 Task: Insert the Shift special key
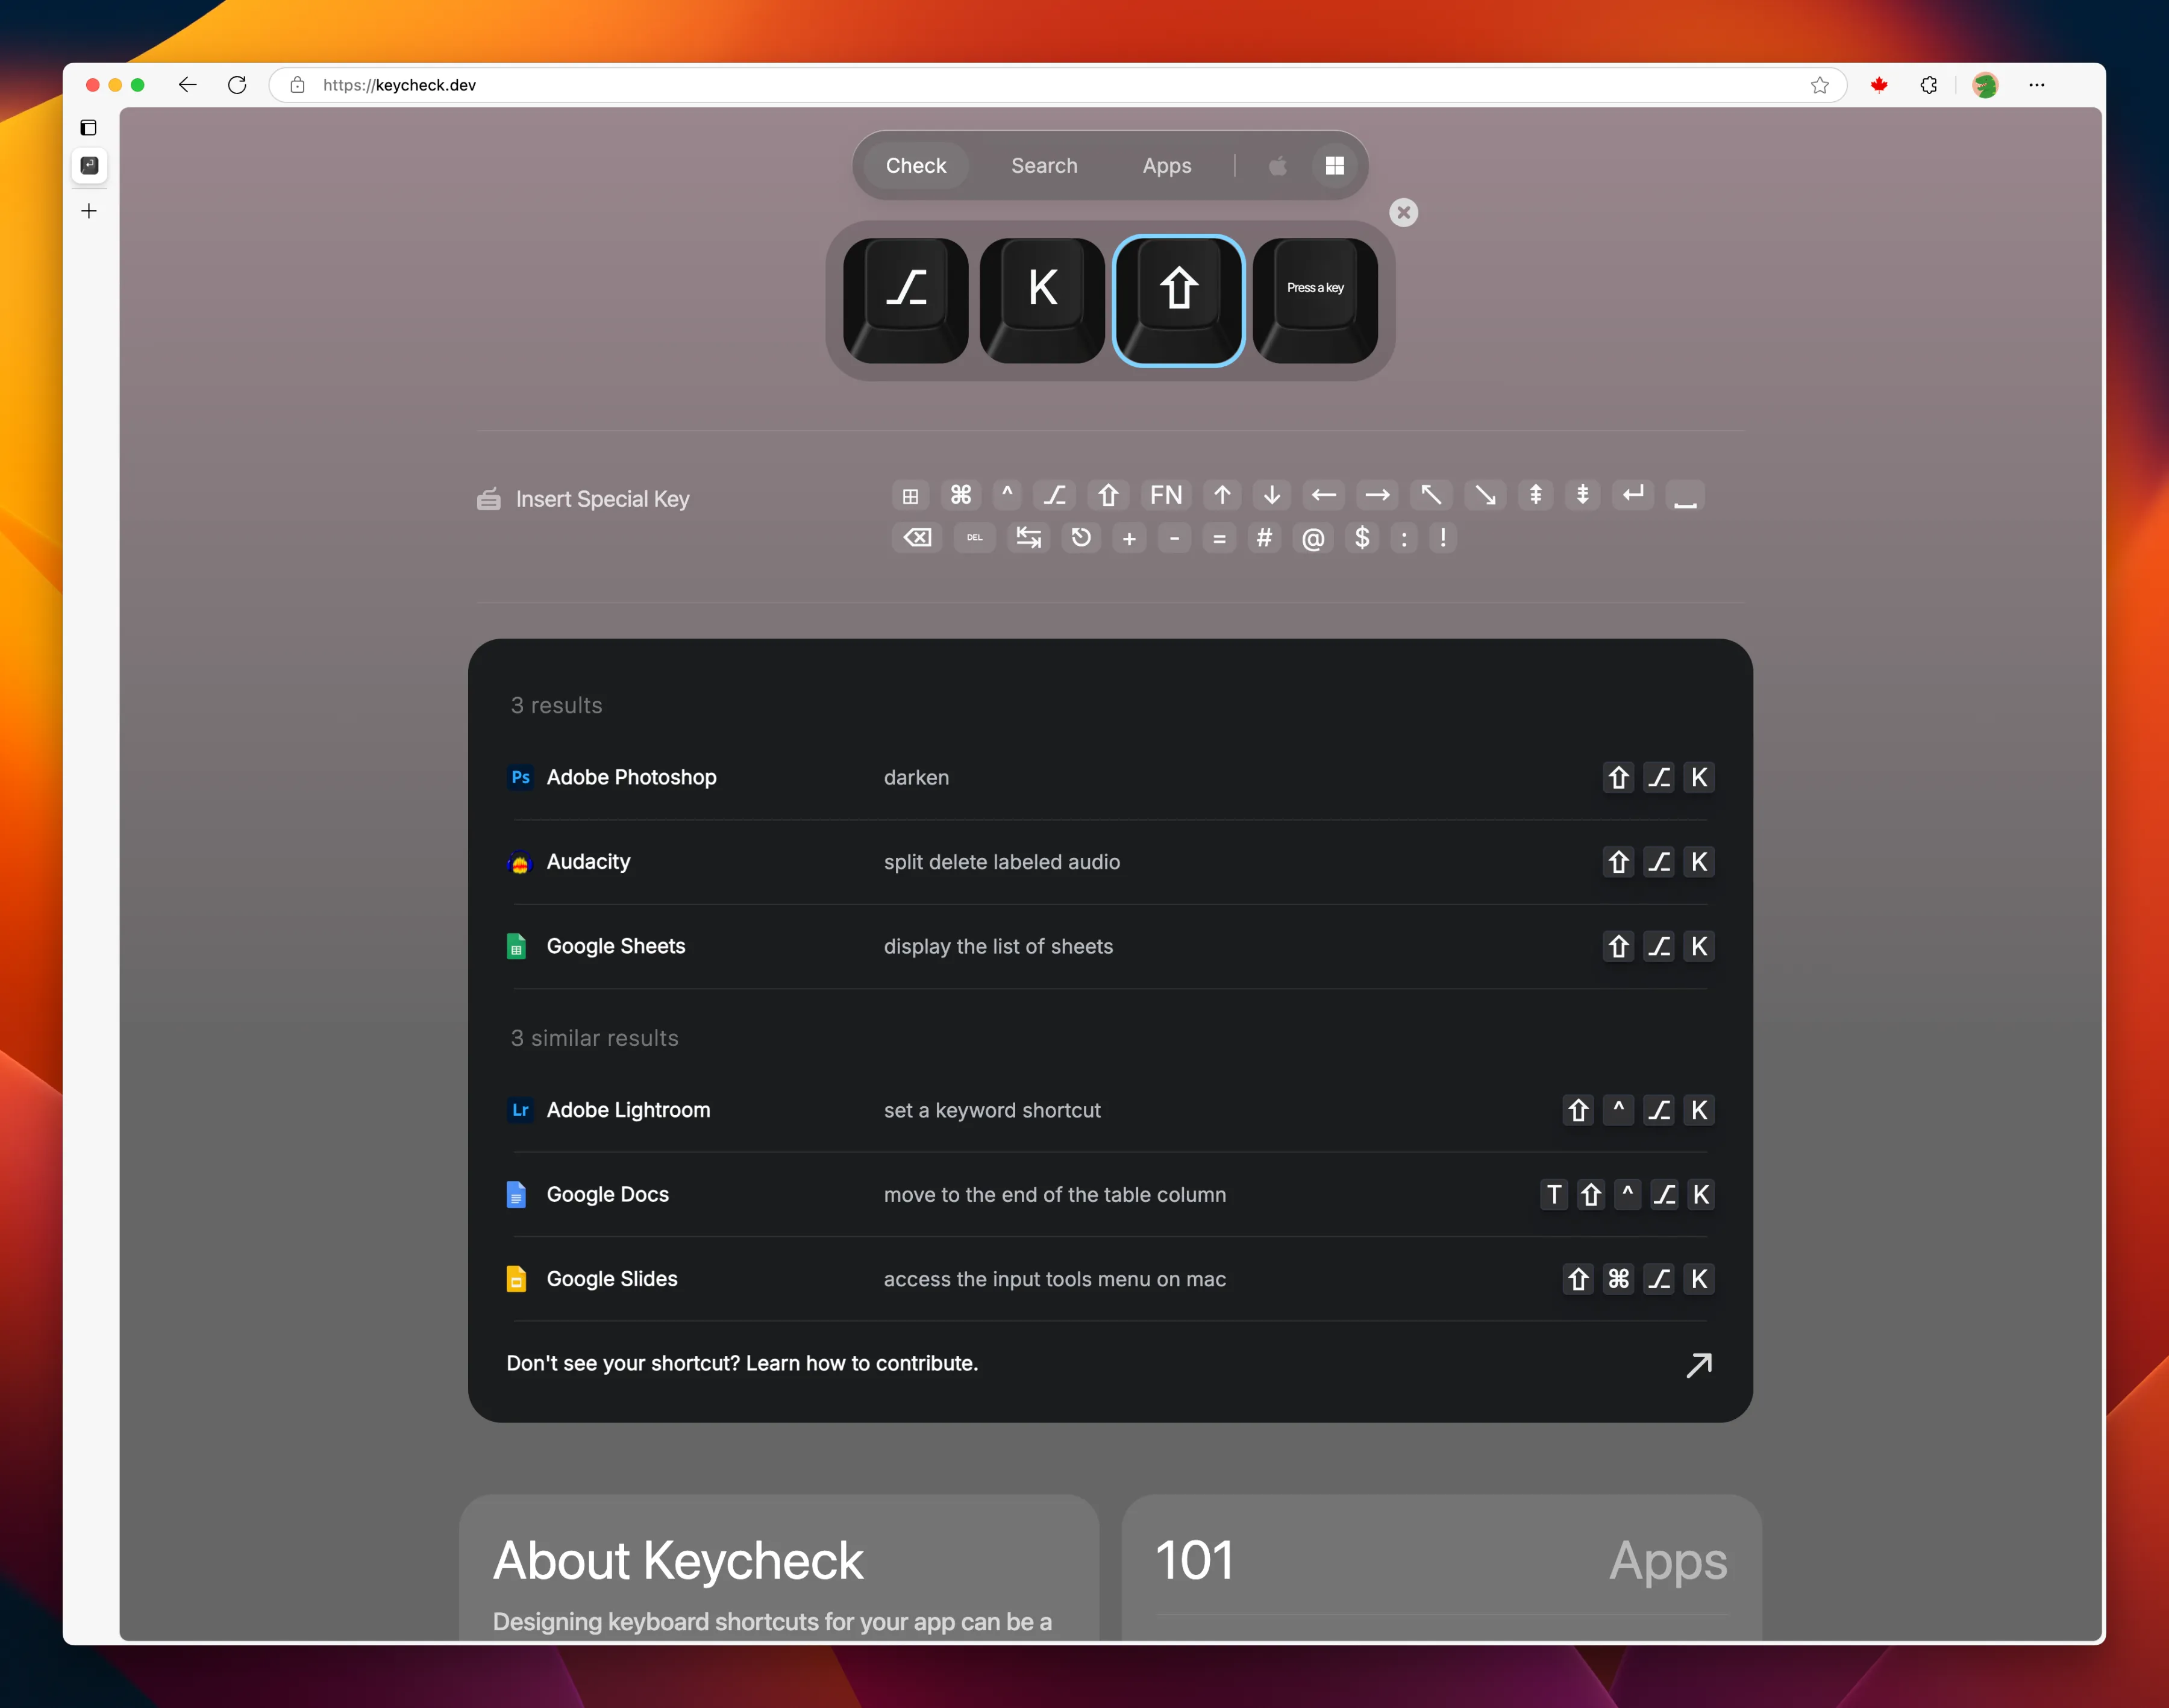point(1108,495)
